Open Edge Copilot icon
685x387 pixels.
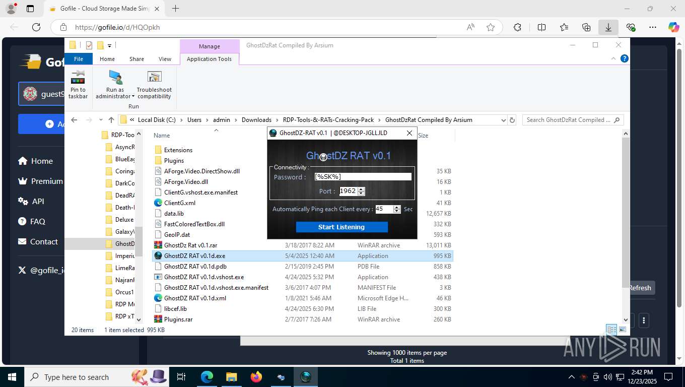pos(673,27)
